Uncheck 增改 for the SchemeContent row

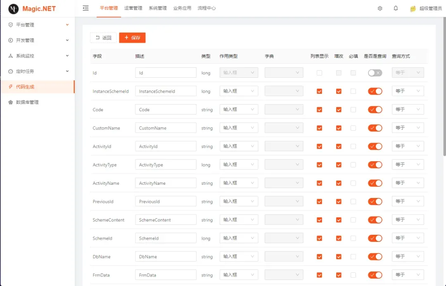[x=339, y=220]
